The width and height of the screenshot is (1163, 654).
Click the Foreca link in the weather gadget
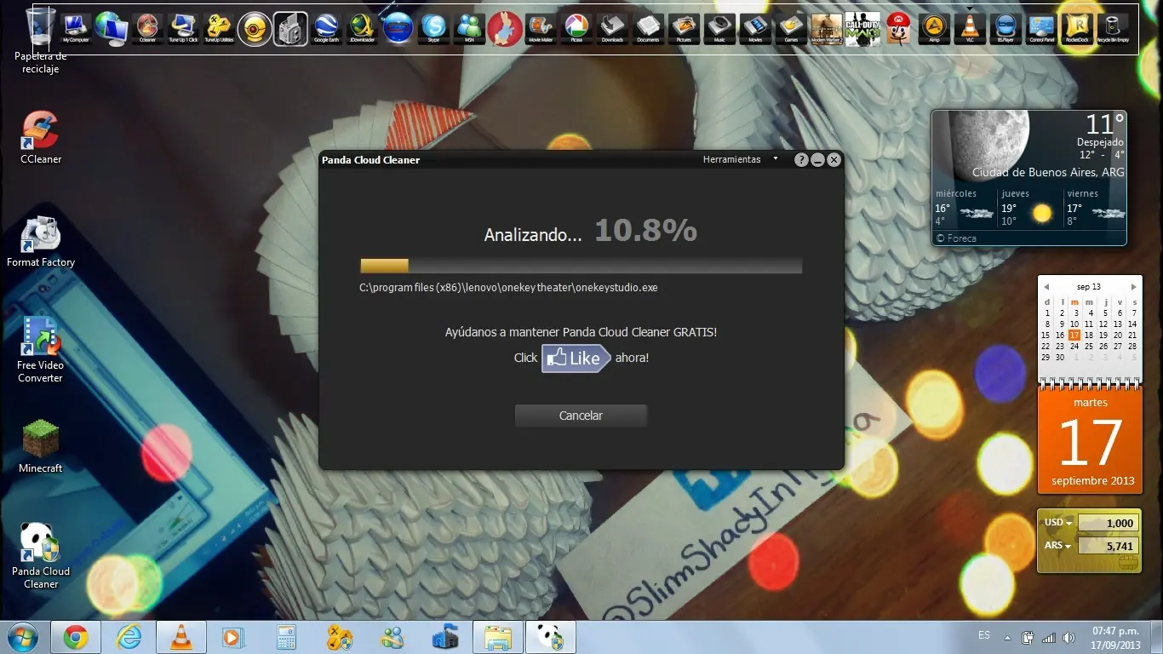tap(956, 238)
